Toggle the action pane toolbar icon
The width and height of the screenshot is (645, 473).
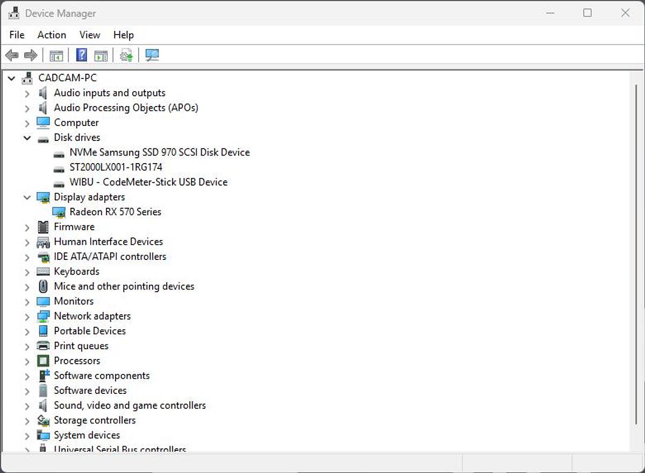pos(101,55)
